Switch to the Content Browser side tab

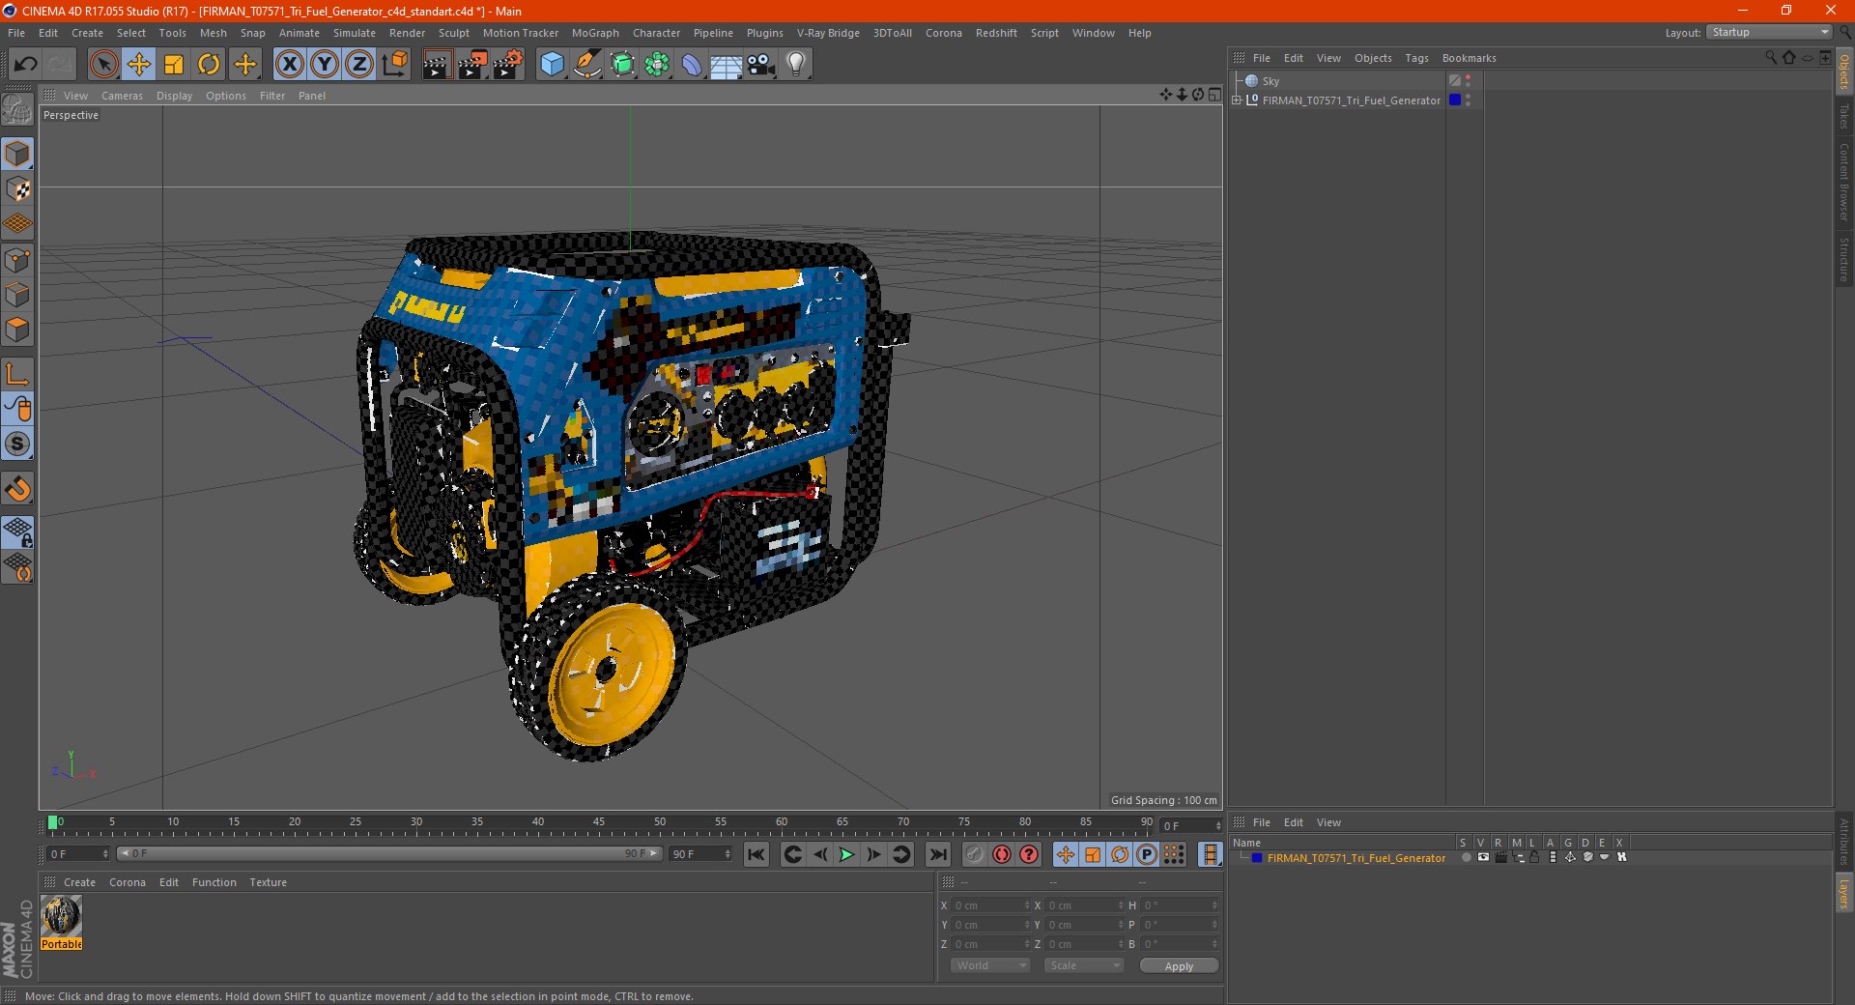(1843, 182)
